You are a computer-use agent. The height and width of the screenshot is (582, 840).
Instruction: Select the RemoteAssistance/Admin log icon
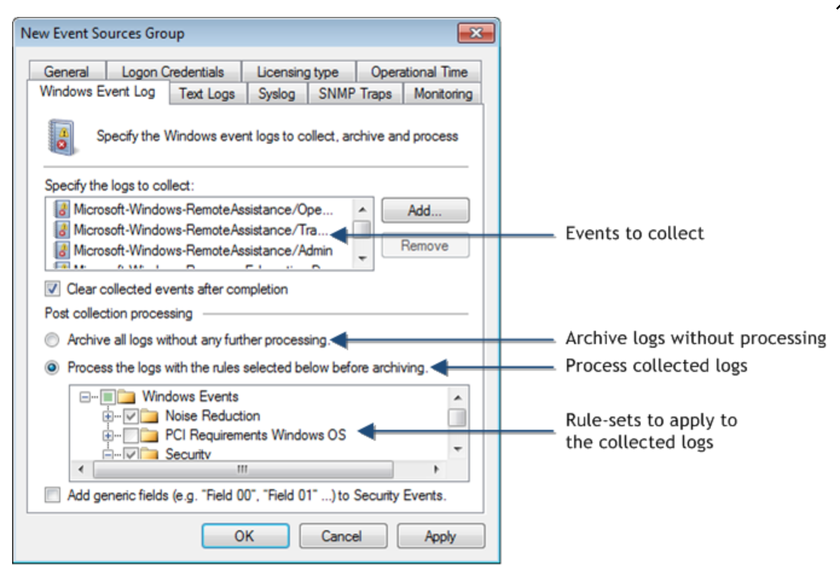click(x=62, y=251)
